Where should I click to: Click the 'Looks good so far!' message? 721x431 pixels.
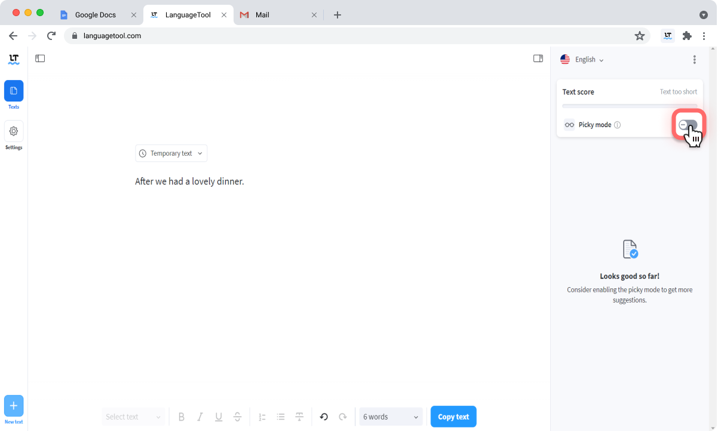[x=630, y=276]
